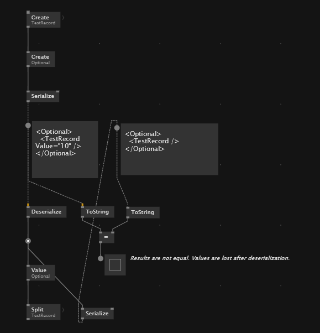Select the Create TestRecord node
Screen dimensions: 320x333
coord(44,20)
